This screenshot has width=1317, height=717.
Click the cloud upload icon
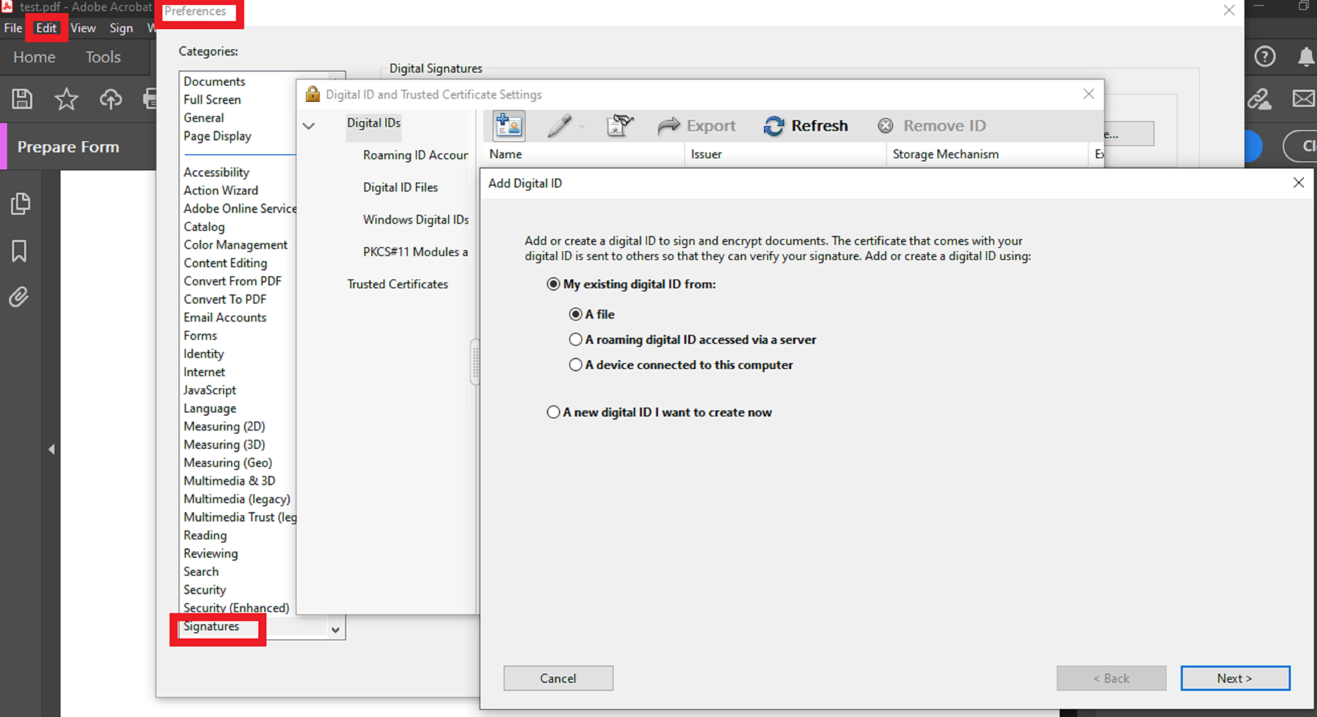tap(111, 99)
